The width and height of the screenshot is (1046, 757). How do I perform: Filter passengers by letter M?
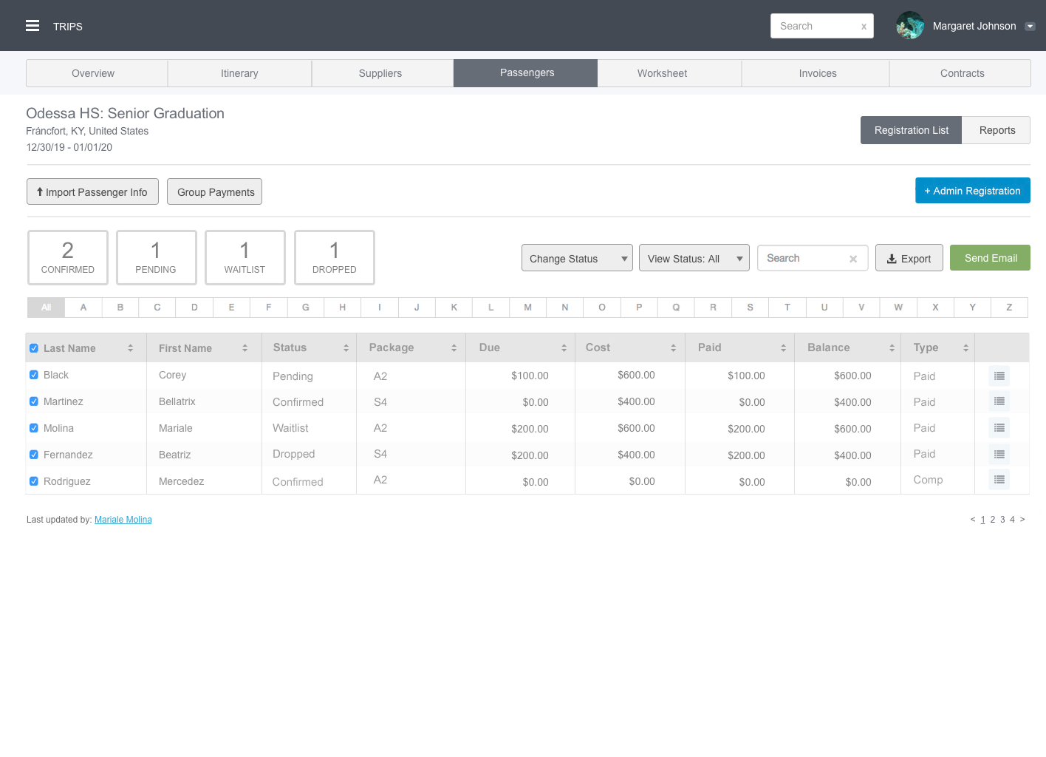[528, 308]
